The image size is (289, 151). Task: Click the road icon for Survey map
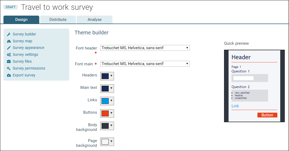pos(9,41)
